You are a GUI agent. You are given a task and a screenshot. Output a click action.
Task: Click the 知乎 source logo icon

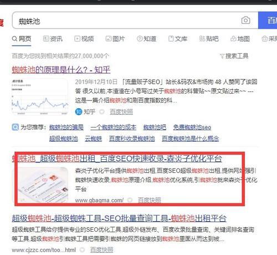(x=79, y=111)
